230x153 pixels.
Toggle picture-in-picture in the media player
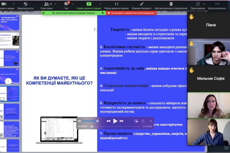coord(136,121)
